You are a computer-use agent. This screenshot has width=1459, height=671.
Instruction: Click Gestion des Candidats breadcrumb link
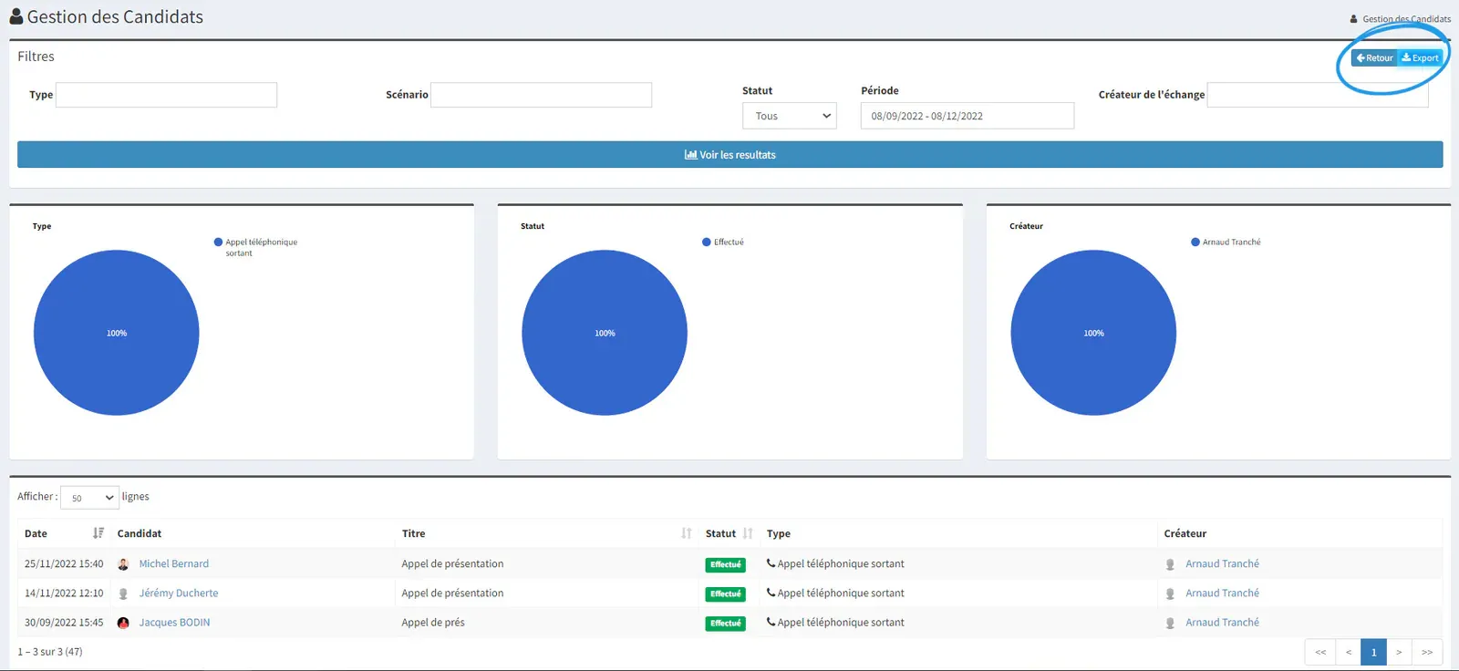pos(1407,18)
